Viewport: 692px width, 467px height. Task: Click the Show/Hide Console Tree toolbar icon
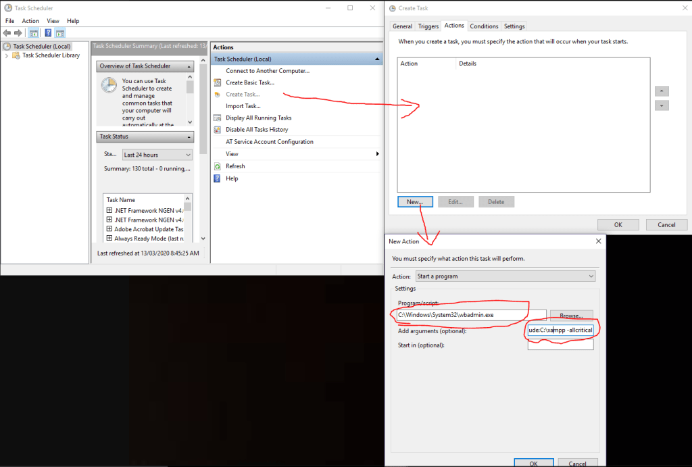click(33, 32)
